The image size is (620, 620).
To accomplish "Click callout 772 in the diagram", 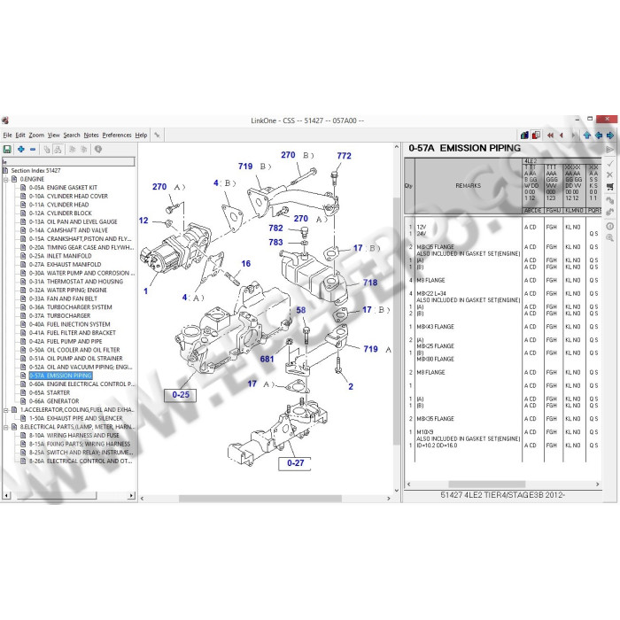I will [344, 156].
